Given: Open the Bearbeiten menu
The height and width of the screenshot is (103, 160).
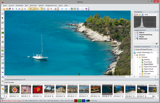Looking at the screenshot, I should (x=19, y=6).
